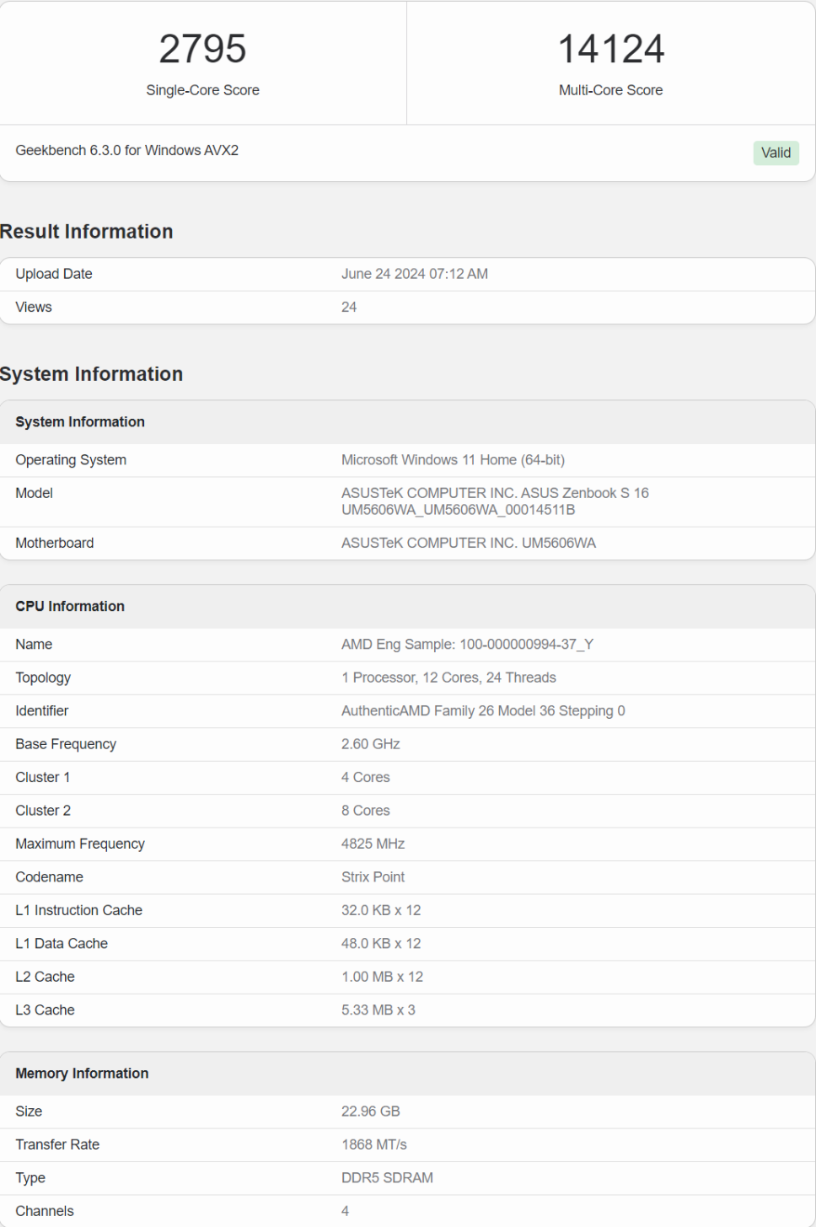Click the Base Frequency value 2.60 GHz
The image size is (816, 1227).
point(370,744)
